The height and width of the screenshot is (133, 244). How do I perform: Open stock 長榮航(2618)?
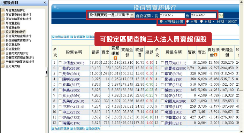[x=73, y=101]
